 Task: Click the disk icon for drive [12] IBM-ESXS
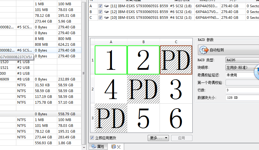[106, 12]
